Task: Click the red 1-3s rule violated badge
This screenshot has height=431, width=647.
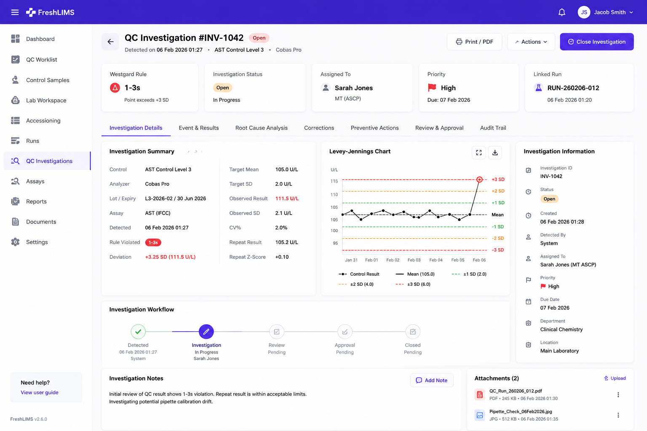Action: coord(153,242)
